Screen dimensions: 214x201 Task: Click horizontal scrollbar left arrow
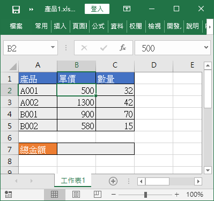(141, 182)
